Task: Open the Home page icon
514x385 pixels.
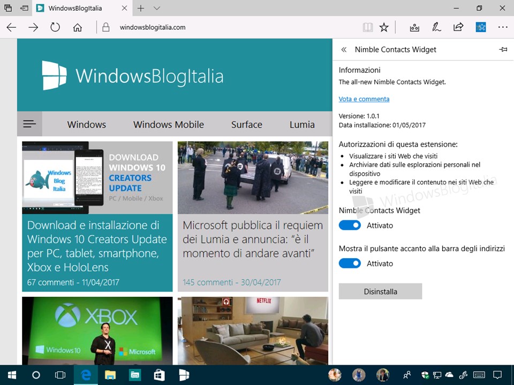Action: coord(77,27)
